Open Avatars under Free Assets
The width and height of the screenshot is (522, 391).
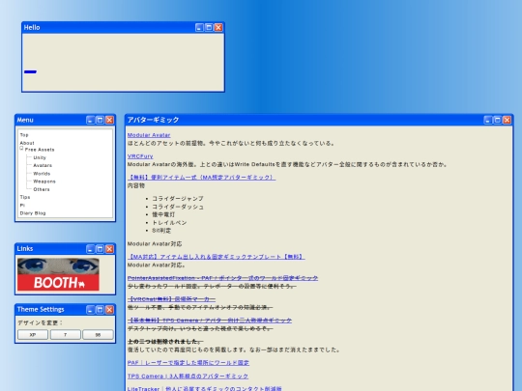tap(43, 166)
